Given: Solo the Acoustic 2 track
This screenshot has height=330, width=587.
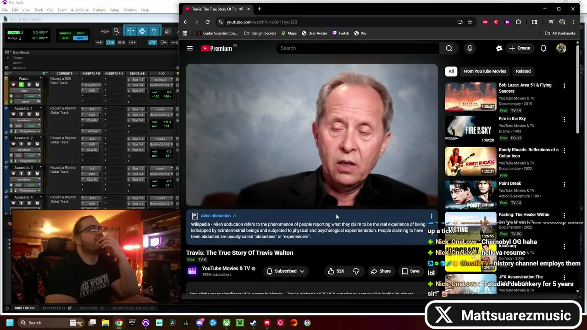Looking at the screenshot, I should tap(29, 144).
